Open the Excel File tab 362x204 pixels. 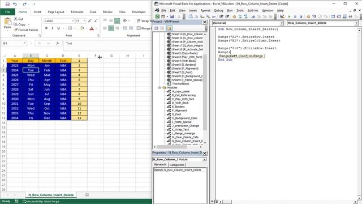[x=7, y=12]
